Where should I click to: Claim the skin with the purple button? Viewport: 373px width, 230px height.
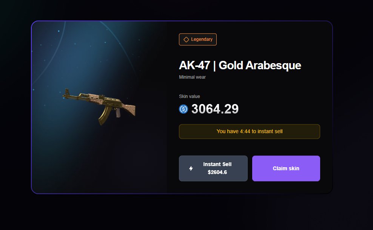pyautogui.click(x=286, y=168)
